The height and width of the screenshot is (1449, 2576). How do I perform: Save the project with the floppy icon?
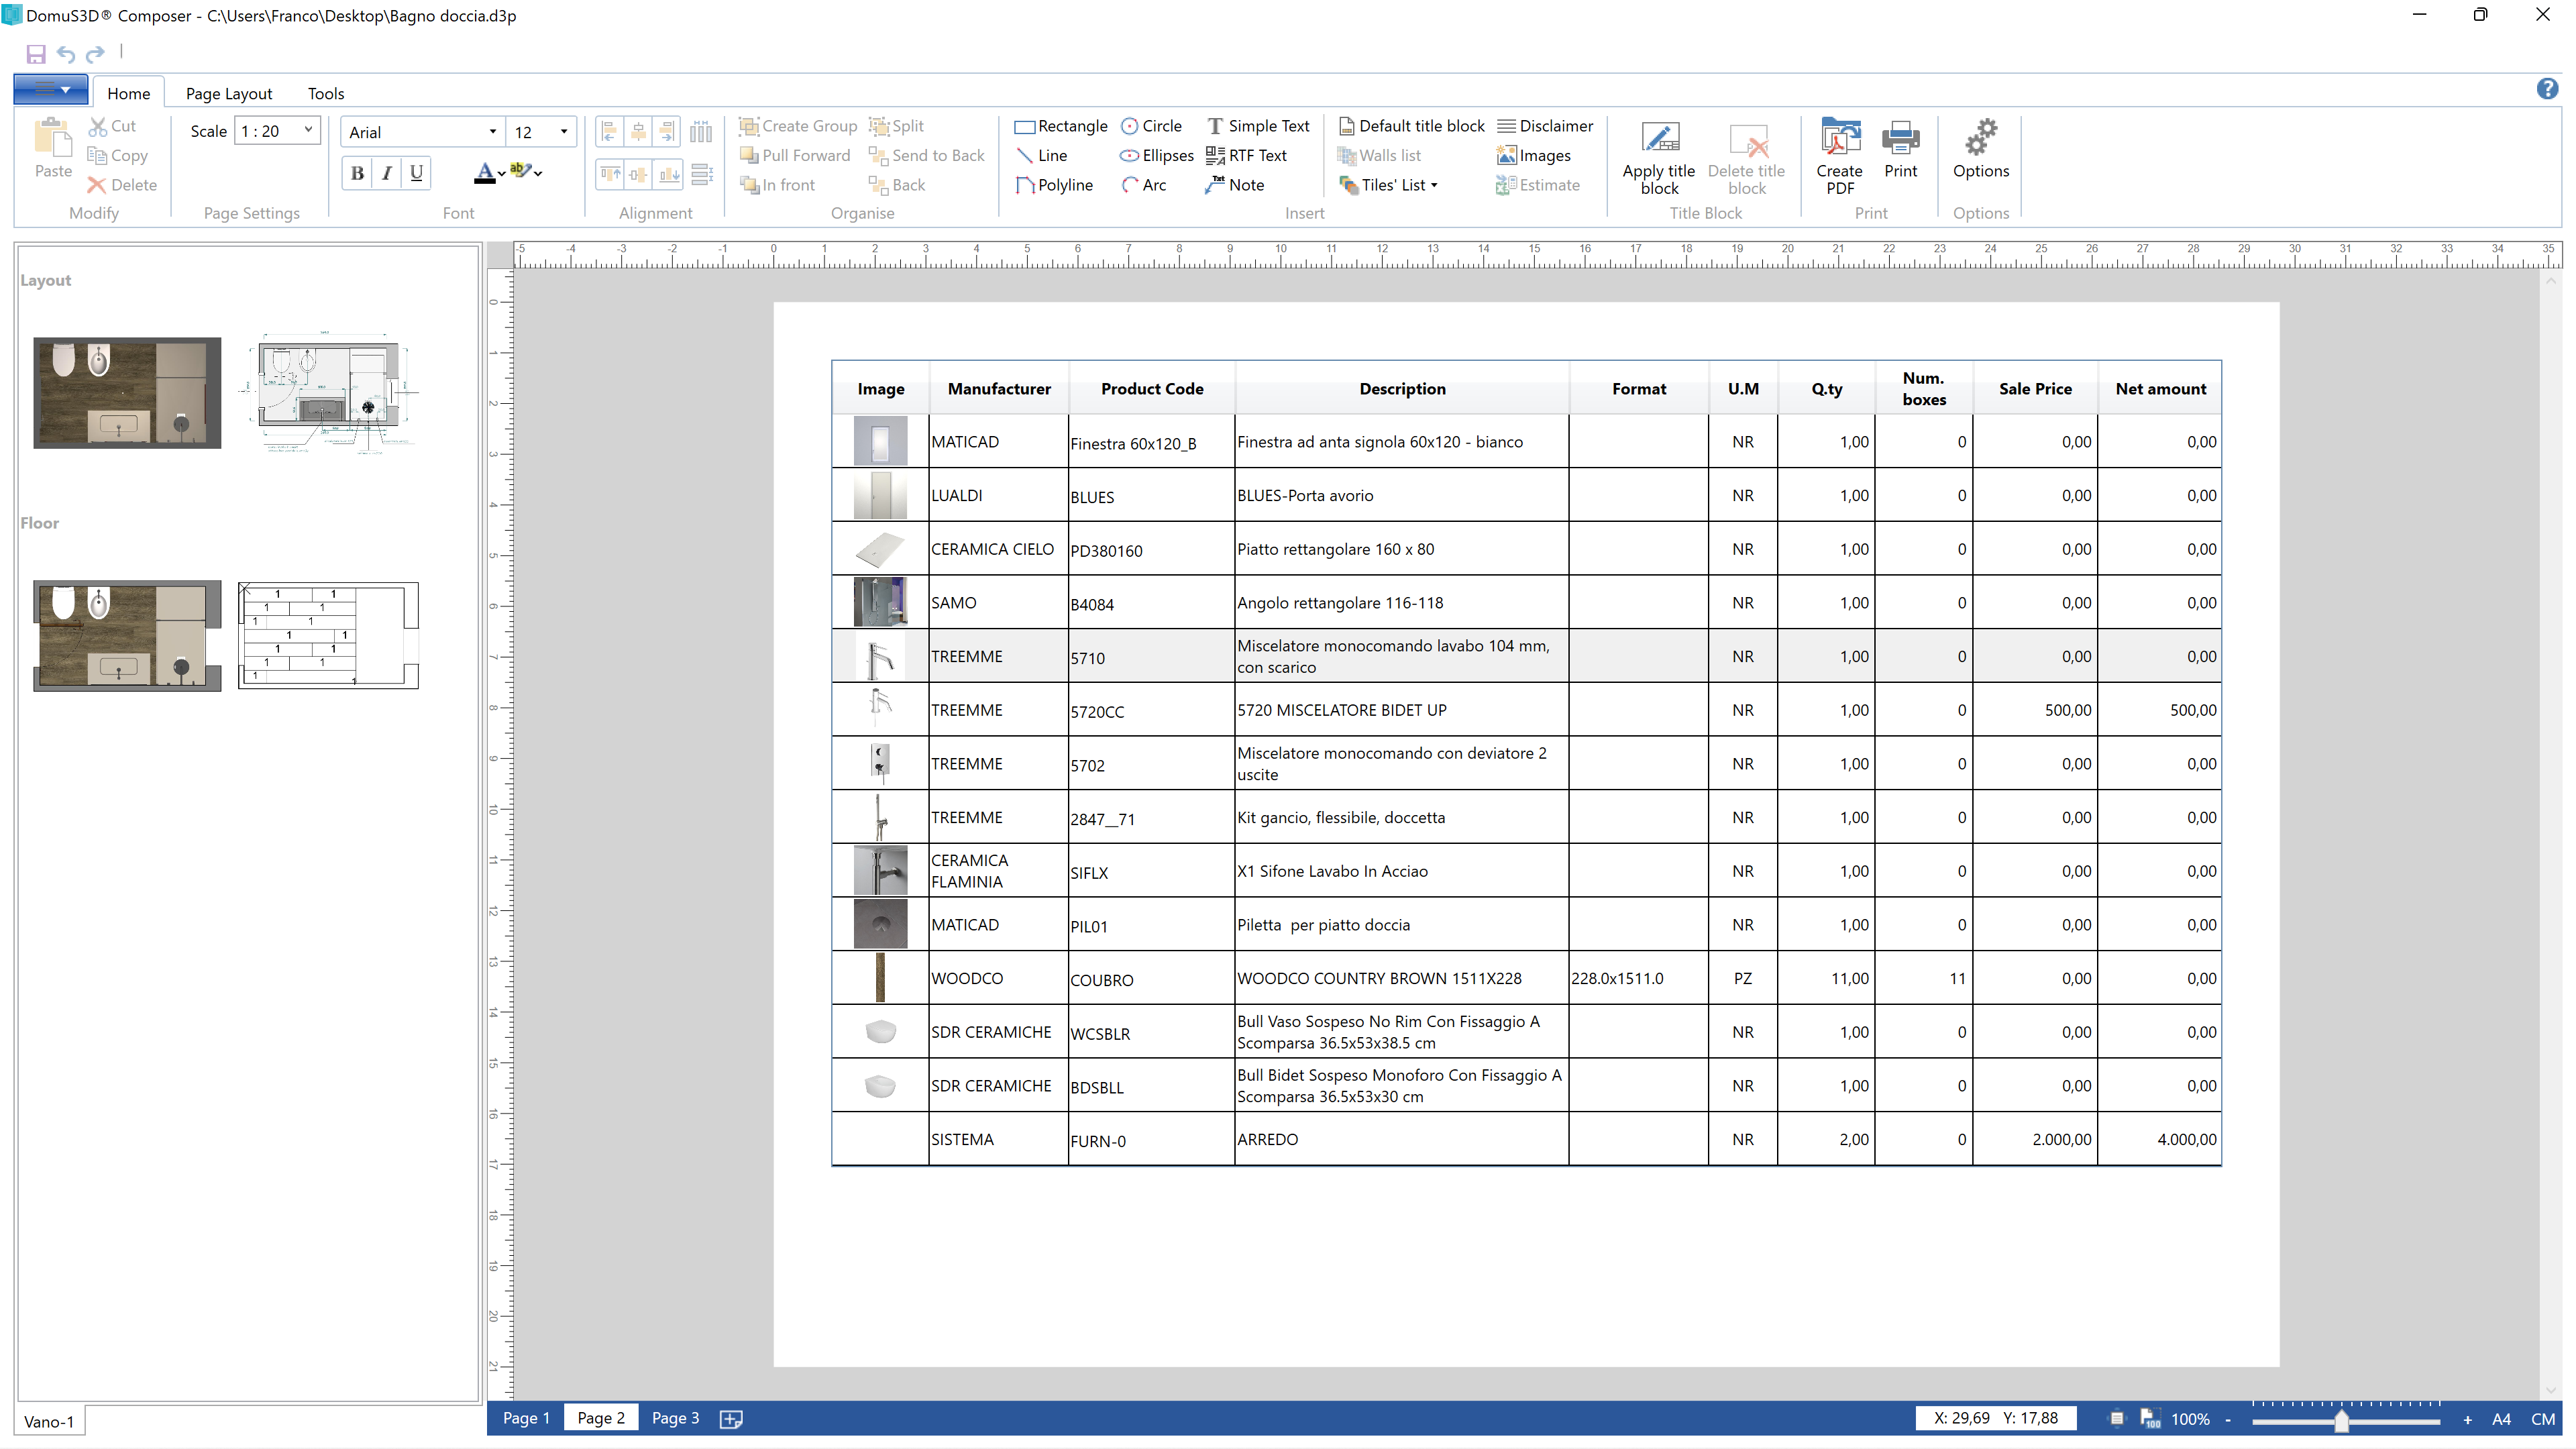(x=36, y=54)
